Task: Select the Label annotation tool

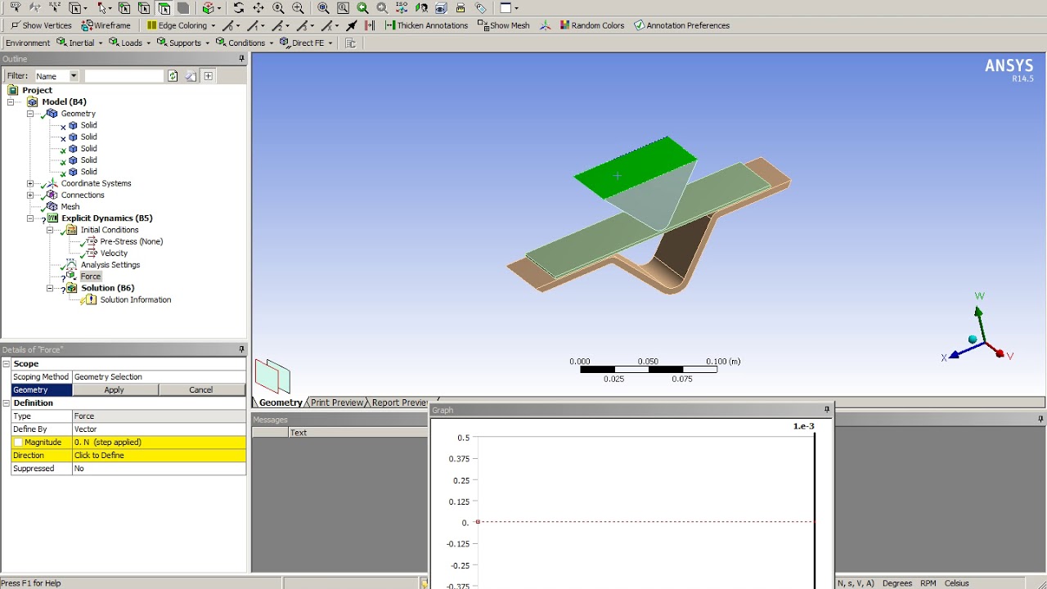Action: 16,7
